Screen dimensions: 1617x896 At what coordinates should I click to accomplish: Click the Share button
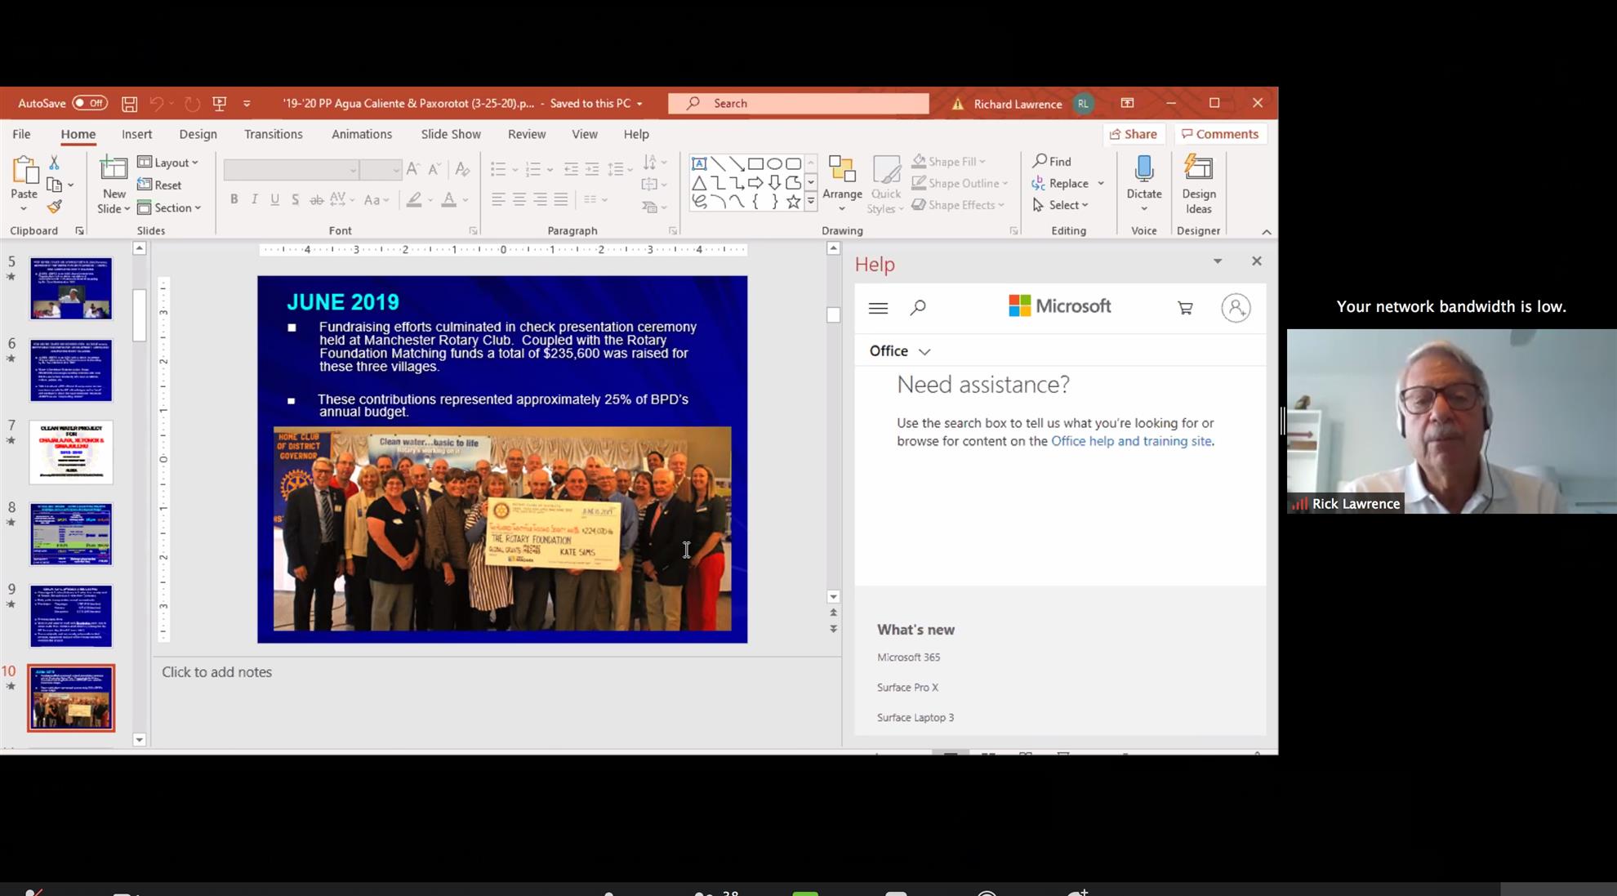[x=1133, y=134]
